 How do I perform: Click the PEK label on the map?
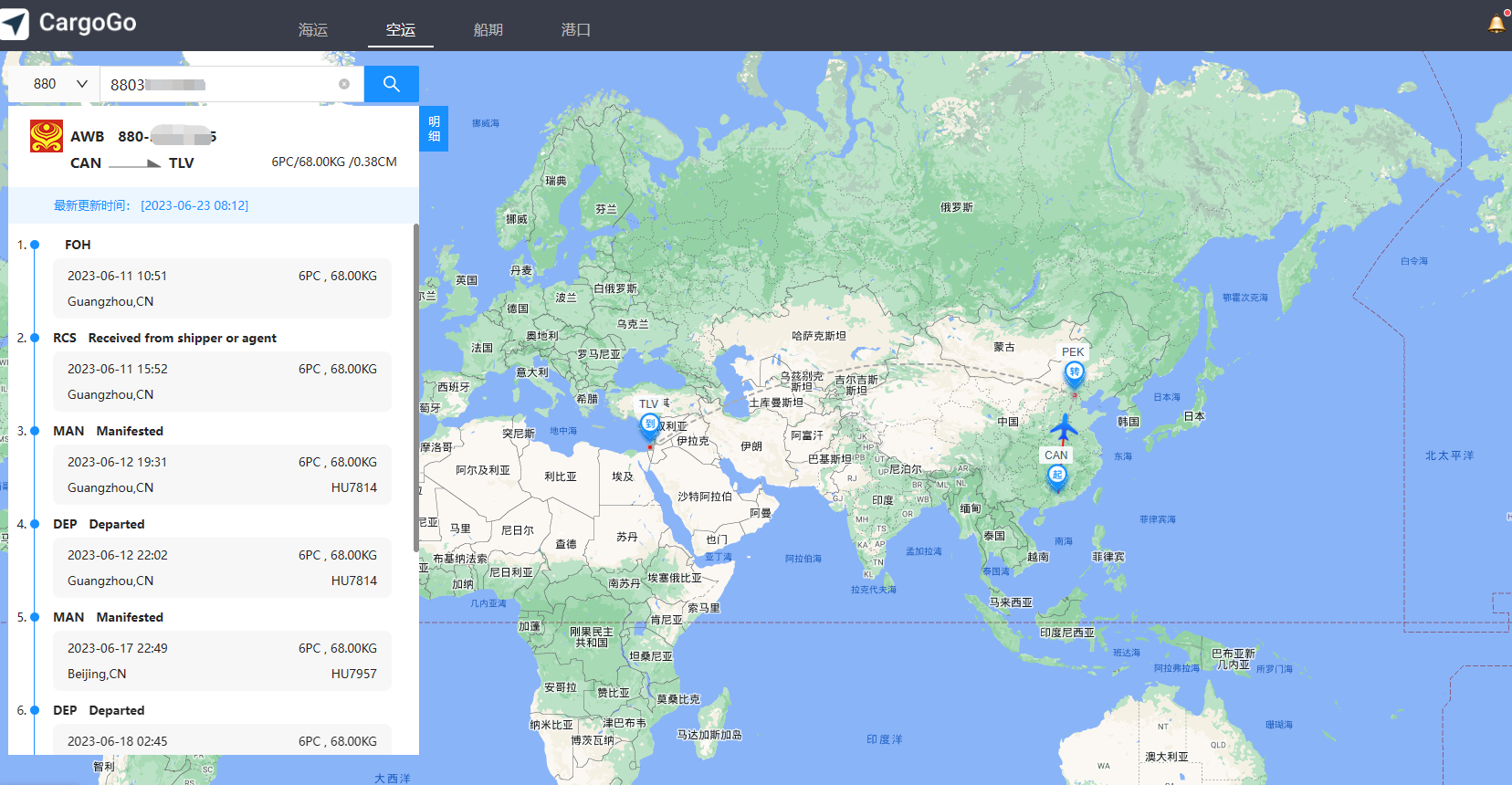click(x=1073, y=351)
